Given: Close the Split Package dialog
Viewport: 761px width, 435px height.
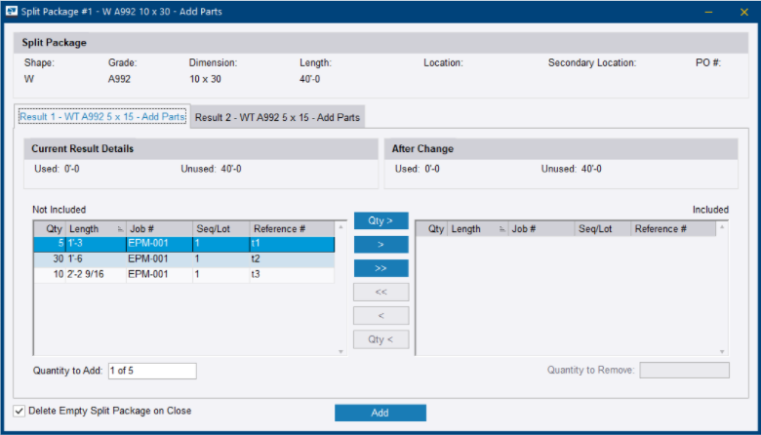Looking at the screenshot, I should tap(741, 12).
